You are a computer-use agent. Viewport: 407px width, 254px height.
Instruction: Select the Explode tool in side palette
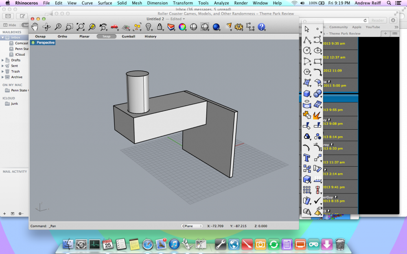[317, 115]
